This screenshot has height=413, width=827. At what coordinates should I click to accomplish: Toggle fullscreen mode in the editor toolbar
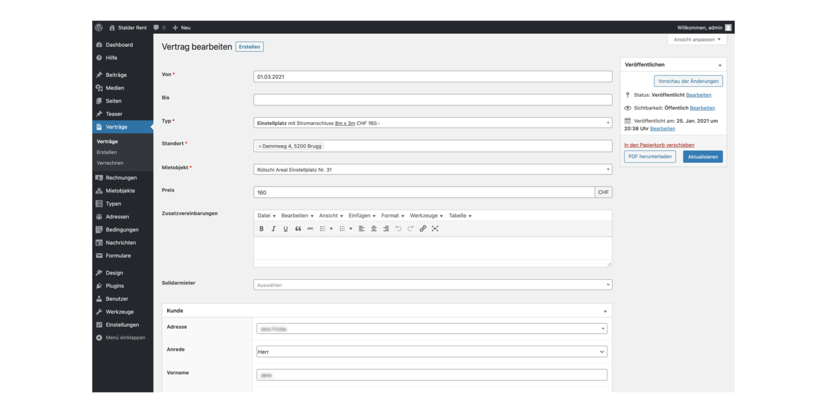click(x=435, y=229)
